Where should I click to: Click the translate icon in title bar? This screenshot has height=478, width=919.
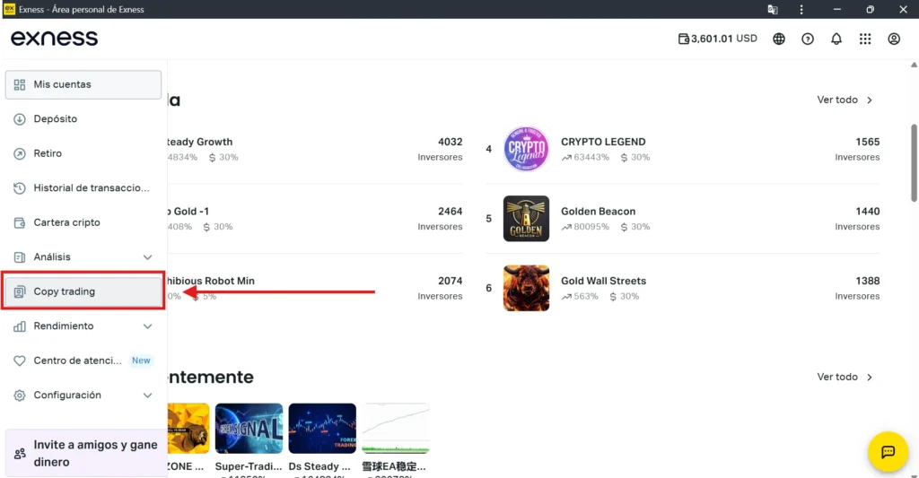(x=773, y=9)
